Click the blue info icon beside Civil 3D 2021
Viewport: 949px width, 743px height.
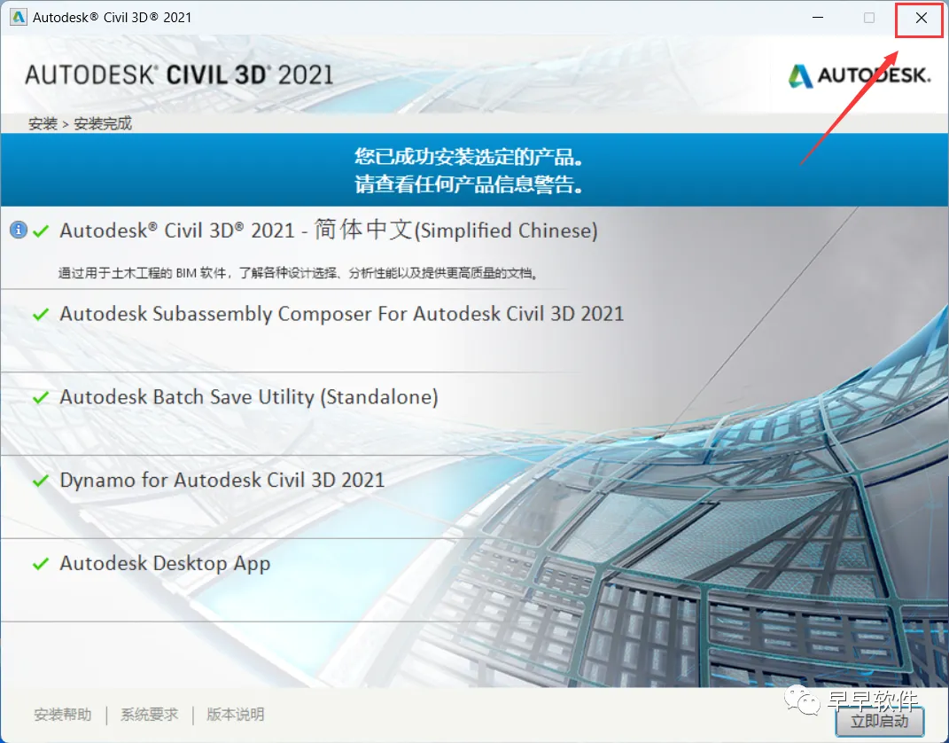pos(18,231)
